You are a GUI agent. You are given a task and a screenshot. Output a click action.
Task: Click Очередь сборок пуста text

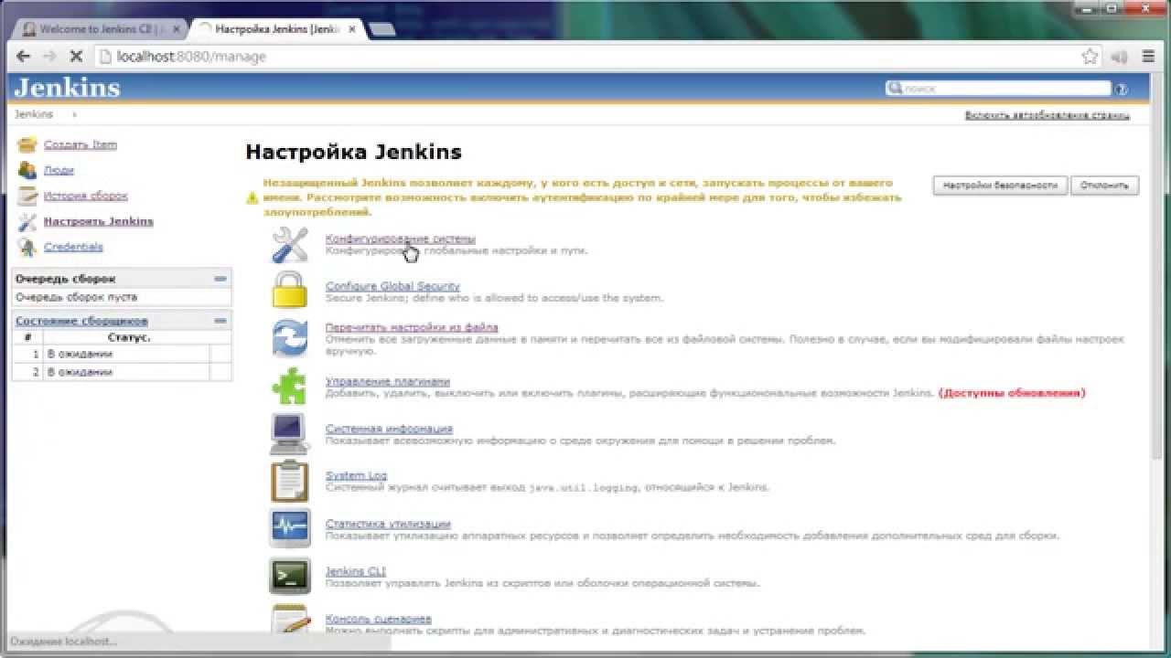pos(76,298)
